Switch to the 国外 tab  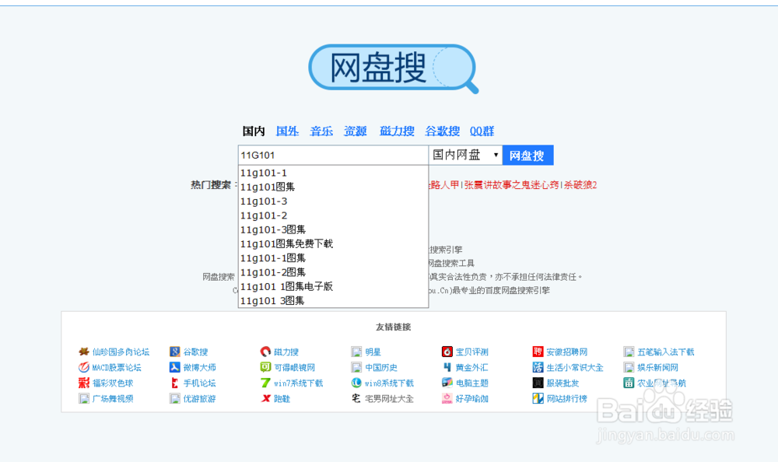(287, 131)
